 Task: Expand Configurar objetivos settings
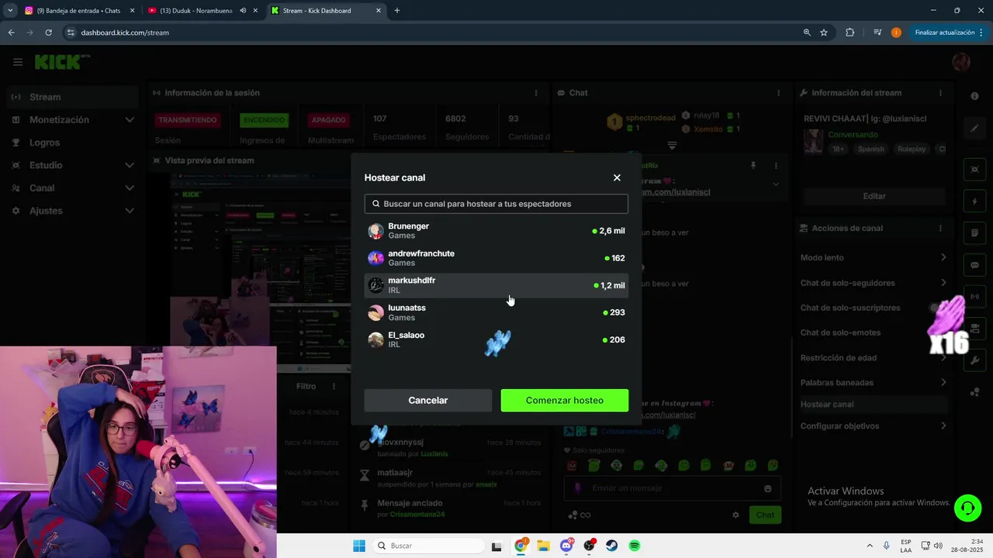point(874,425)
